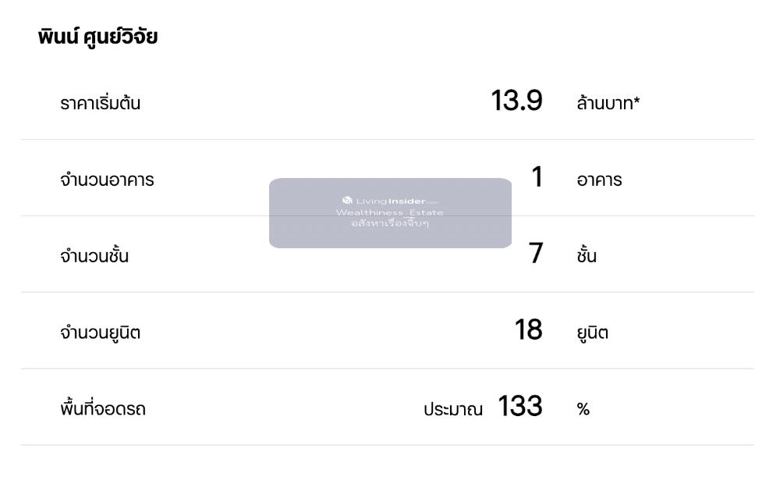Click the ประมาณ text before 133
Image resolution: width=780 pixels, height=477 pixels.
(x=453, y=409)
